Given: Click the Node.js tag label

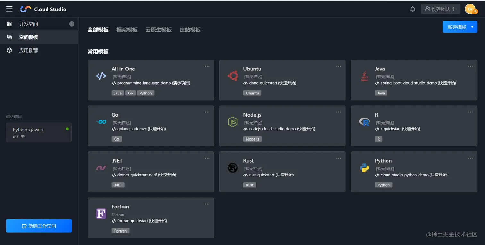Looking at the screenshot, I should click(252, 139).
